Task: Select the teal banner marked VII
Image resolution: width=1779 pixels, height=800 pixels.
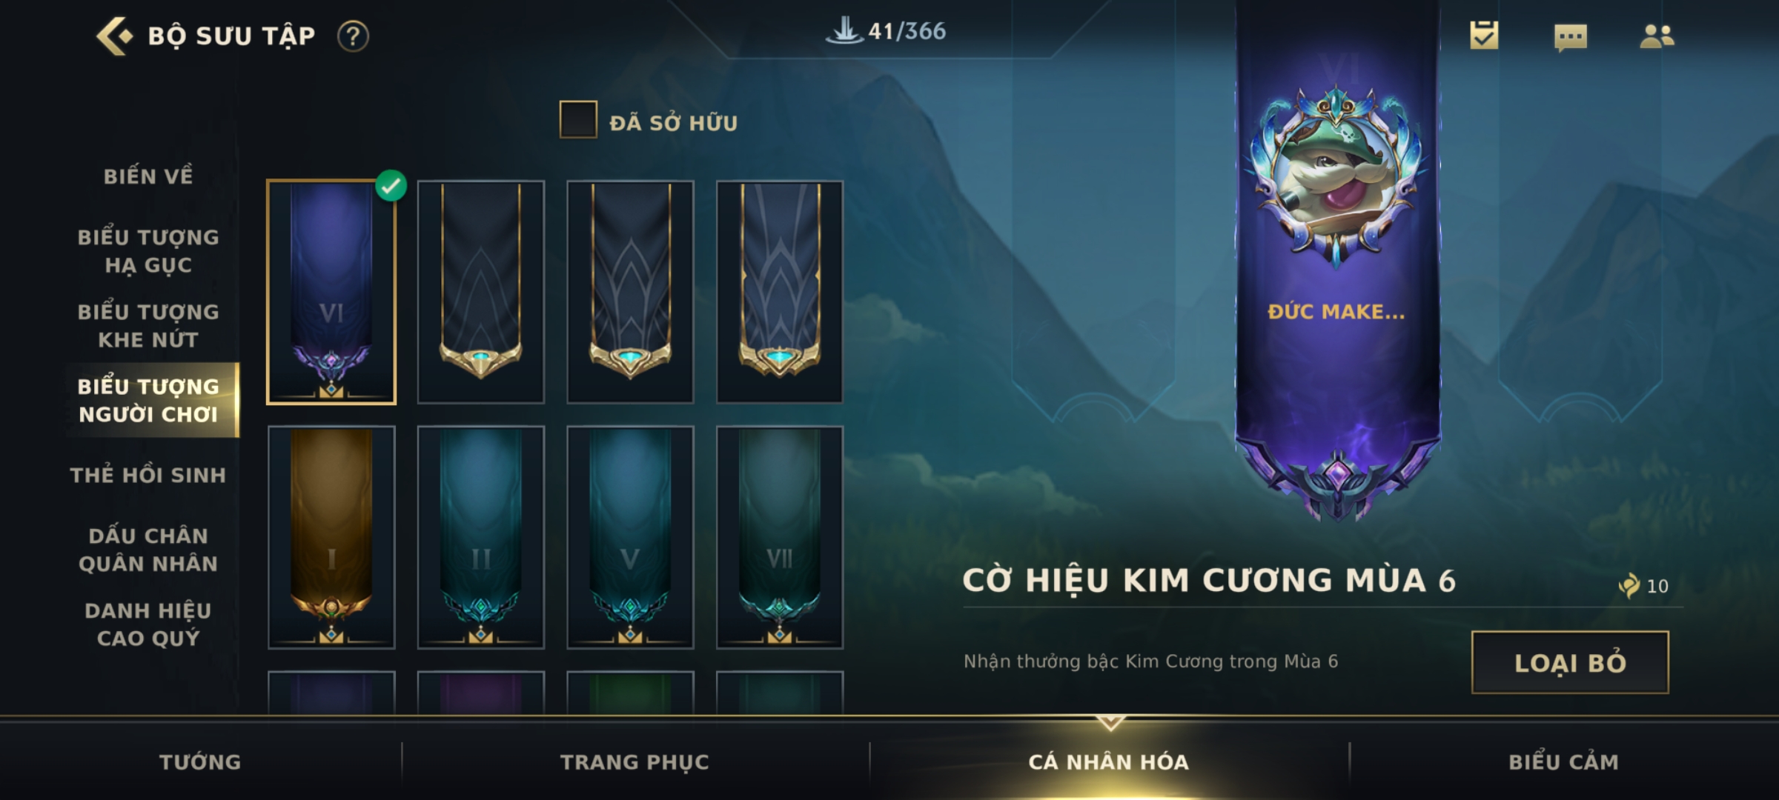Action: point(780,537)
